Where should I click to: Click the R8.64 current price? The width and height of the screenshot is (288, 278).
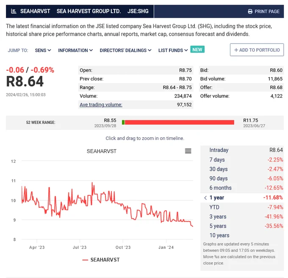(25, 82)
